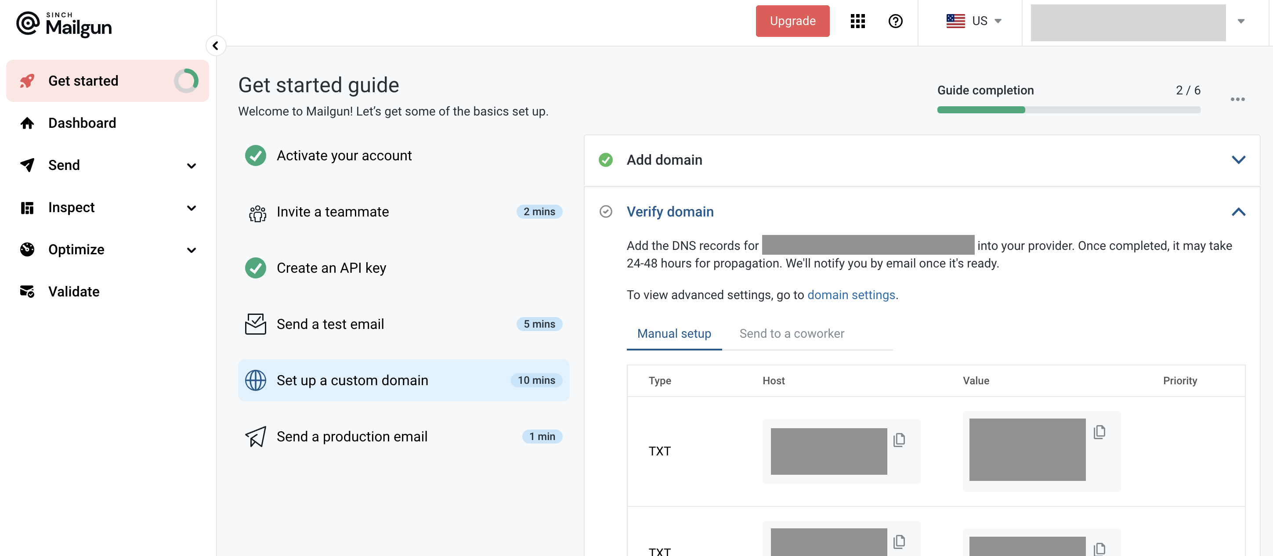Click the Add domain heading text
This screenshot has width=1273, height=556.
(664, 159)
